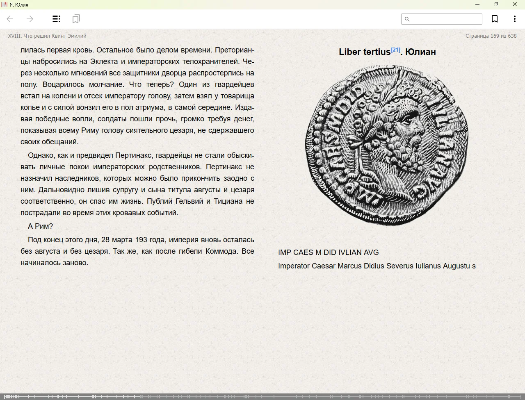Click inside the search text field
Image resolution: width=525 pixels, height=400 pixels.
445,19
